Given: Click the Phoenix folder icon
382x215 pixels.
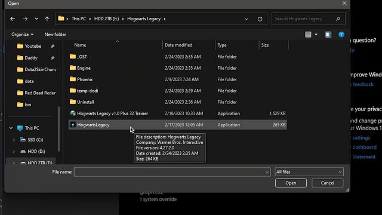Looking at the screenshot, I should pos(73,79).
